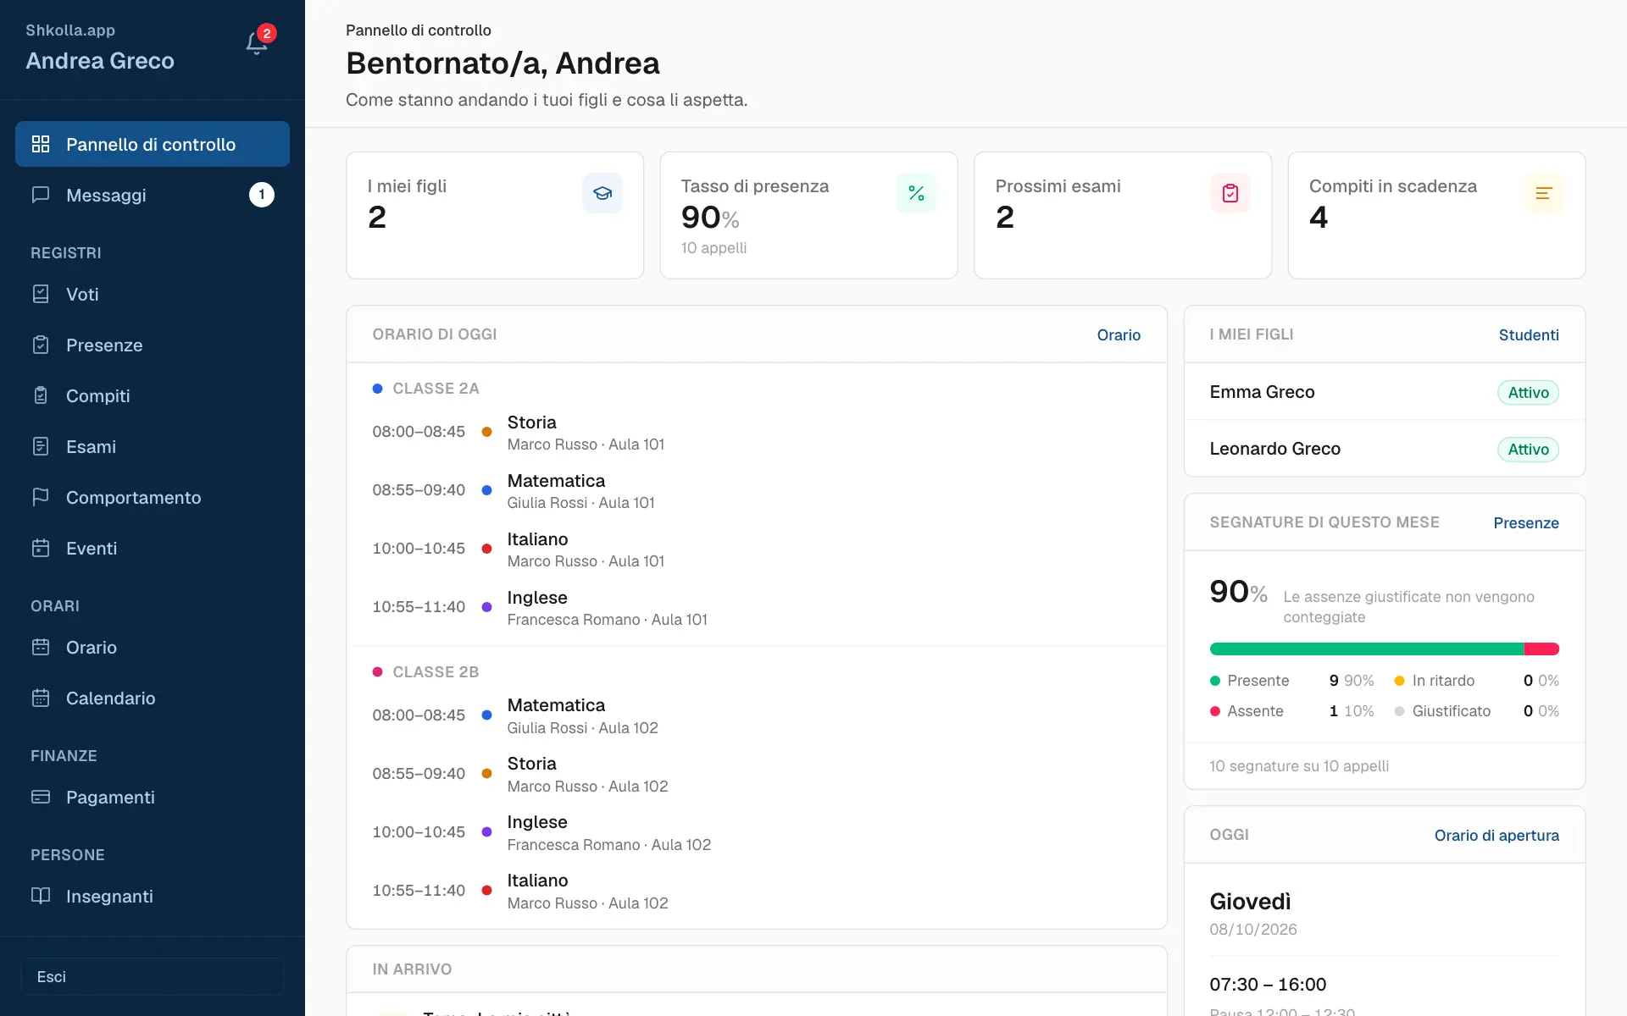The width and height of the screenshot is (1627, 1016).
Task: Click the Compiti in scadenza card value 4
Action: 1319,218
